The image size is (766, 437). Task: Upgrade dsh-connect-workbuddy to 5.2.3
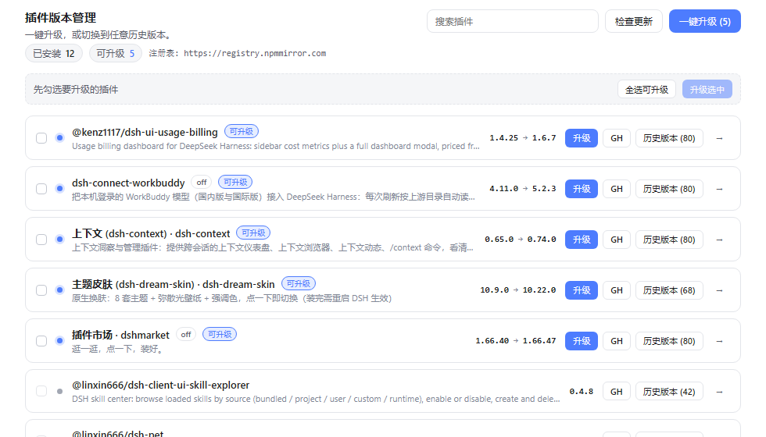[x=582, y=189]
